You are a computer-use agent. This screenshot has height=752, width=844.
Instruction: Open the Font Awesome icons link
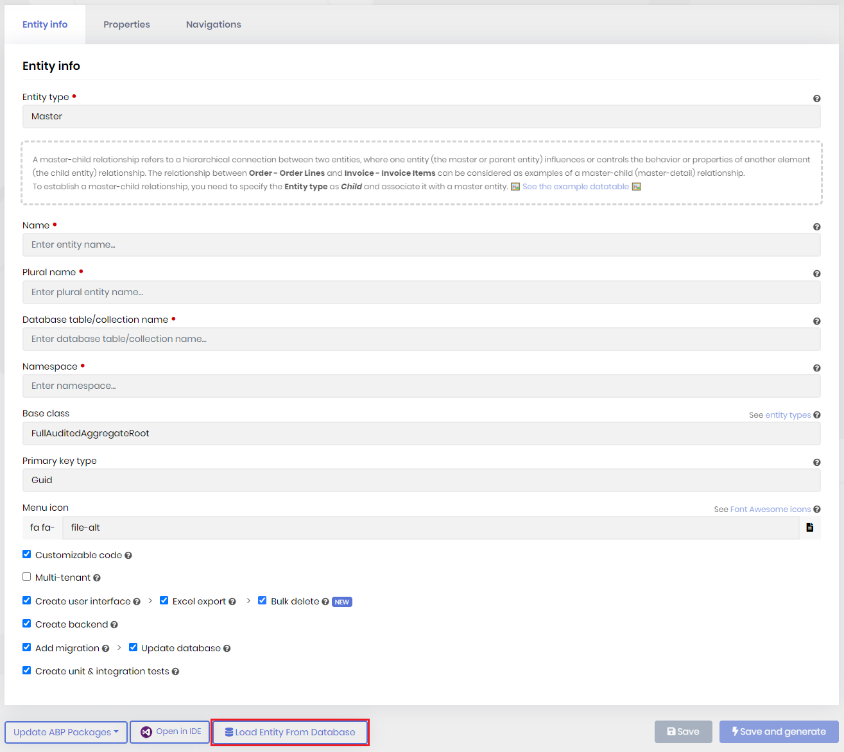click(x=770, y=509)
